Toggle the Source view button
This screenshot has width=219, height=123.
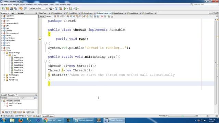pyautogui.click(x=42, y=16)
